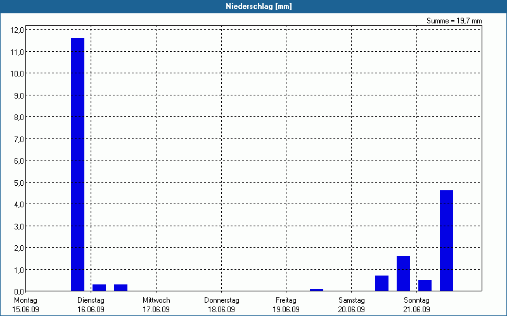
Task: Click the 0.7 mm bar on Saturday
Action: coord(382,283)
